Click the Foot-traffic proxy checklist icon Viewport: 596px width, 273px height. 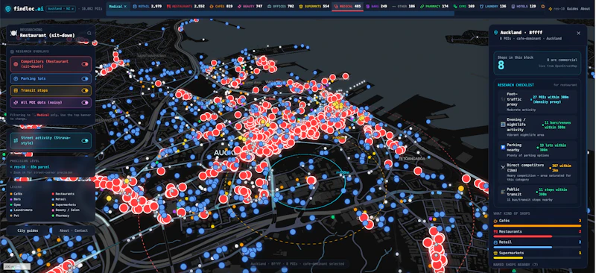pos(502,99)
